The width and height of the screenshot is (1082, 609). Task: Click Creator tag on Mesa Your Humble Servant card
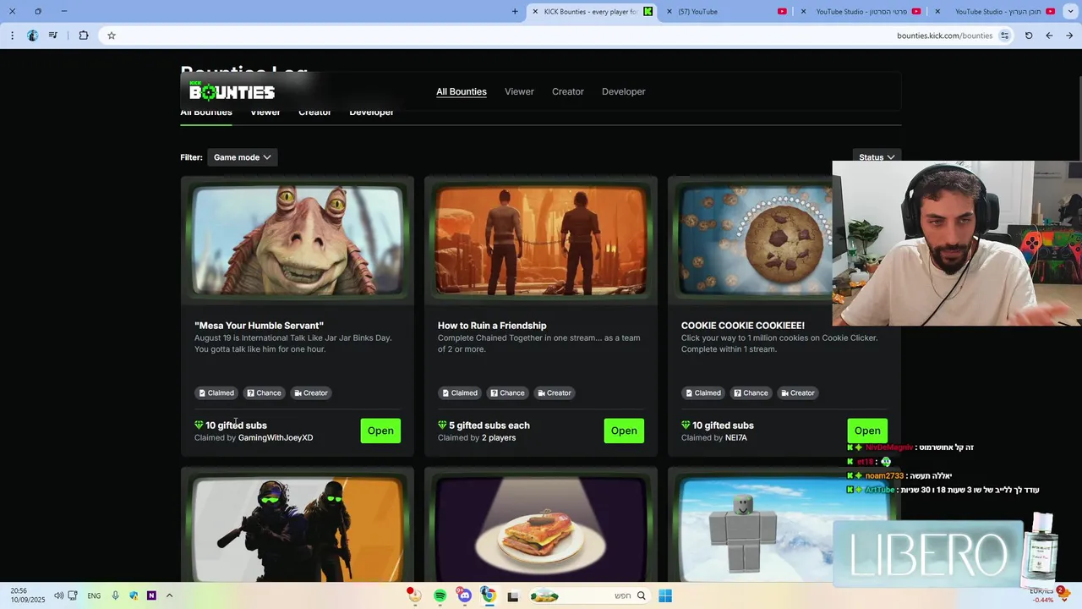[310, 392]
